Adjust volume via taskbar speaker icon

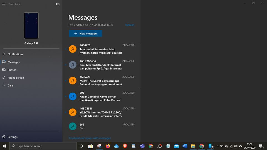pos(236,146)
